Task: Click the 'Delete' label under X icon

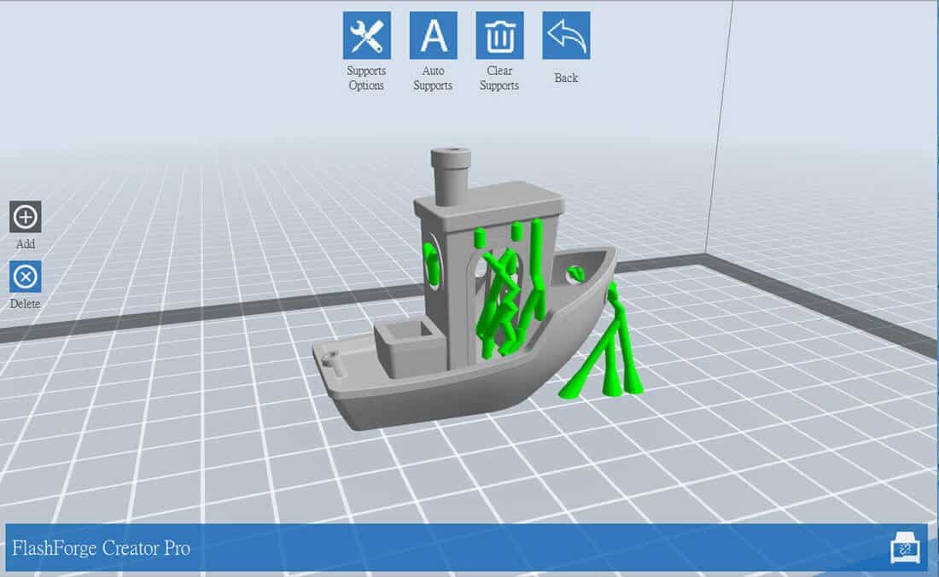Action: point(25,304)
